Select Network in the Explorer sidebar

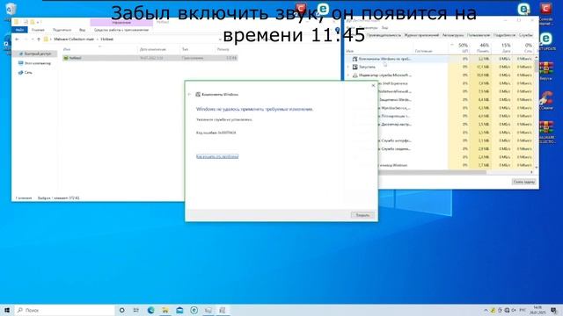[26, 72]
